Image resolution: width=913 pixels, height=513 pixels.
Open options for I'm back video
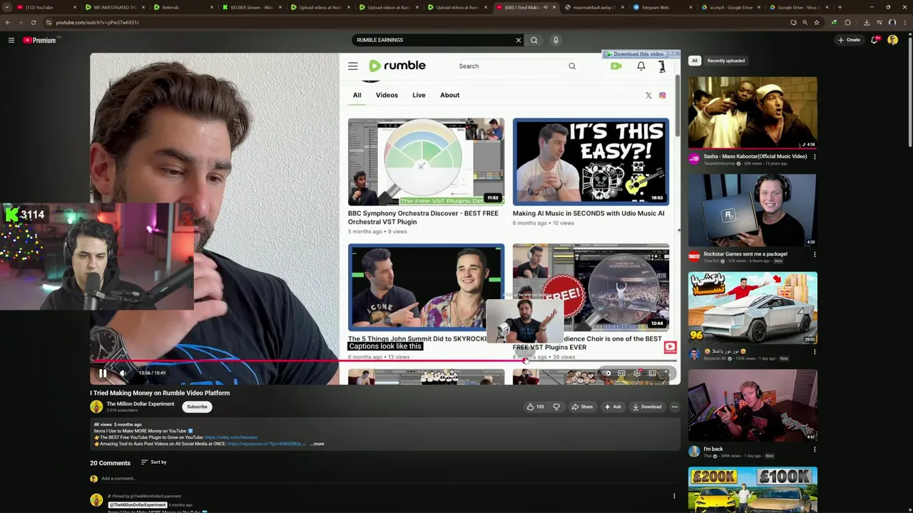[815, 450]
